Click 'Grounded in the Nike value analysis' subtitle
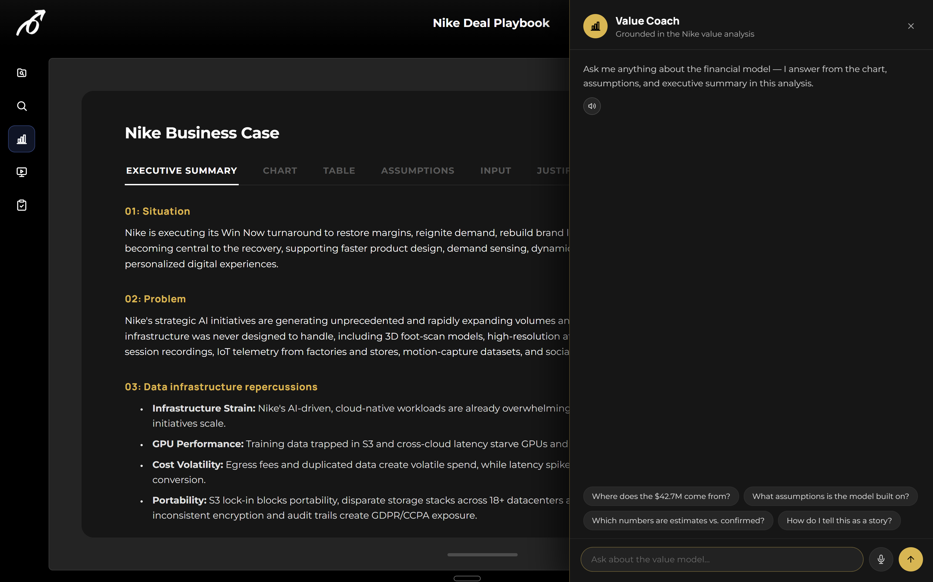 coord(685,34)
